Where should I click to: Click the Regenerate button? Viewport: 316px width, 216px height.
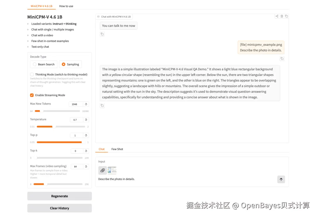tap(59, 196)
